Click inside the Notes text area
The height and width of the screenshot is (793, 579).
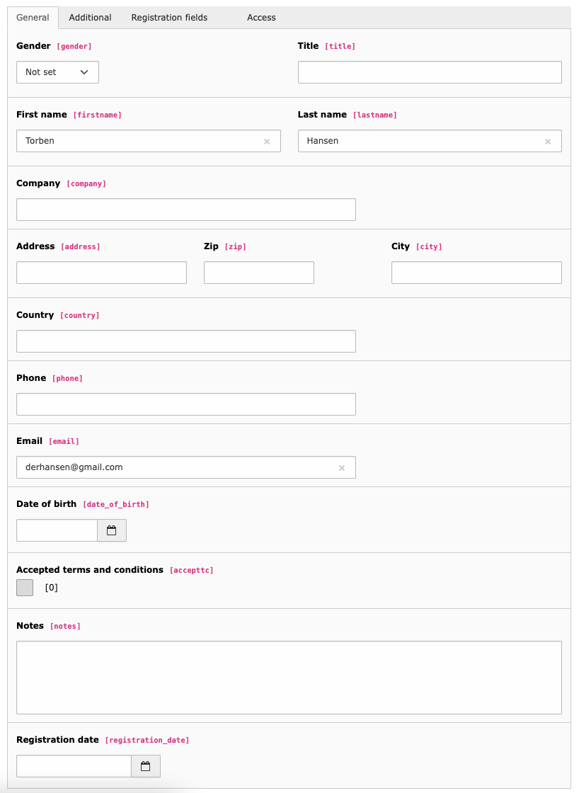coord(288,676)
